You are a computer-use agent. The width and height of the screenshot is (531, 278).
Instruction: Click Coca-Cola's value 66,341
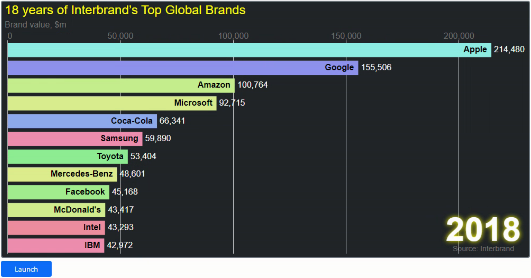click(x=172, y=121)
